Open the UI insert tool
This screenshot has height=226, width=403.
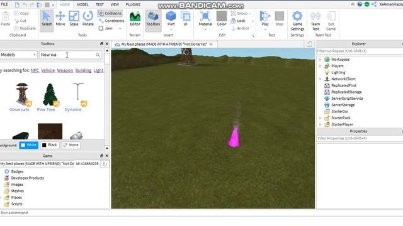[185, 19]
